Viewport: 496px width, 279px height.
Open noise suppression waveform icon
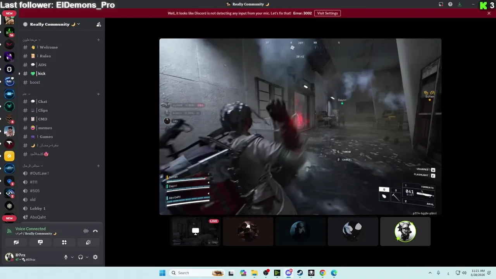click(86, 231)
